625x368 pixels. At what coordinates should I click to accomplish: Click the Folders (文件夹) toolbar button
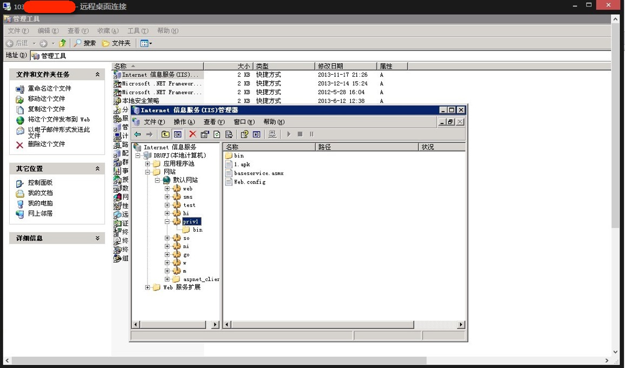pos(116,43)
